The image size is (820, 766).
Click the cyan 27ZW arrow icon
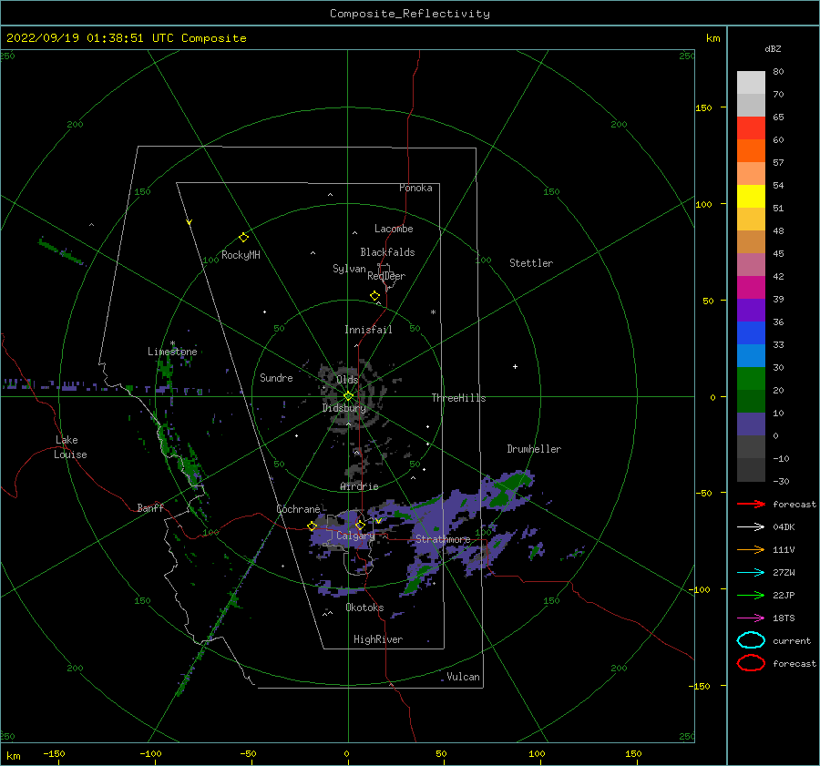751,573
